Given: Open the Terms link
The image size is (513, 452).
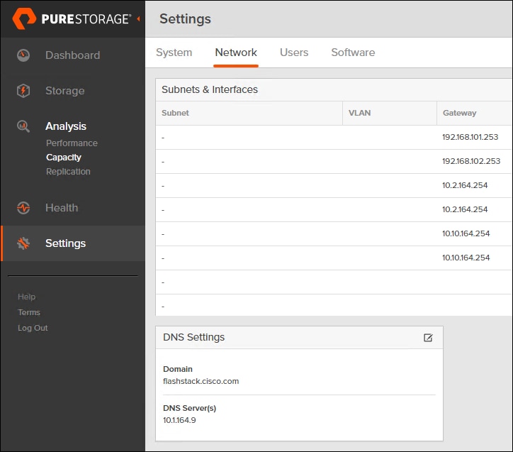Looking at the screenshot, I should 29,312.
